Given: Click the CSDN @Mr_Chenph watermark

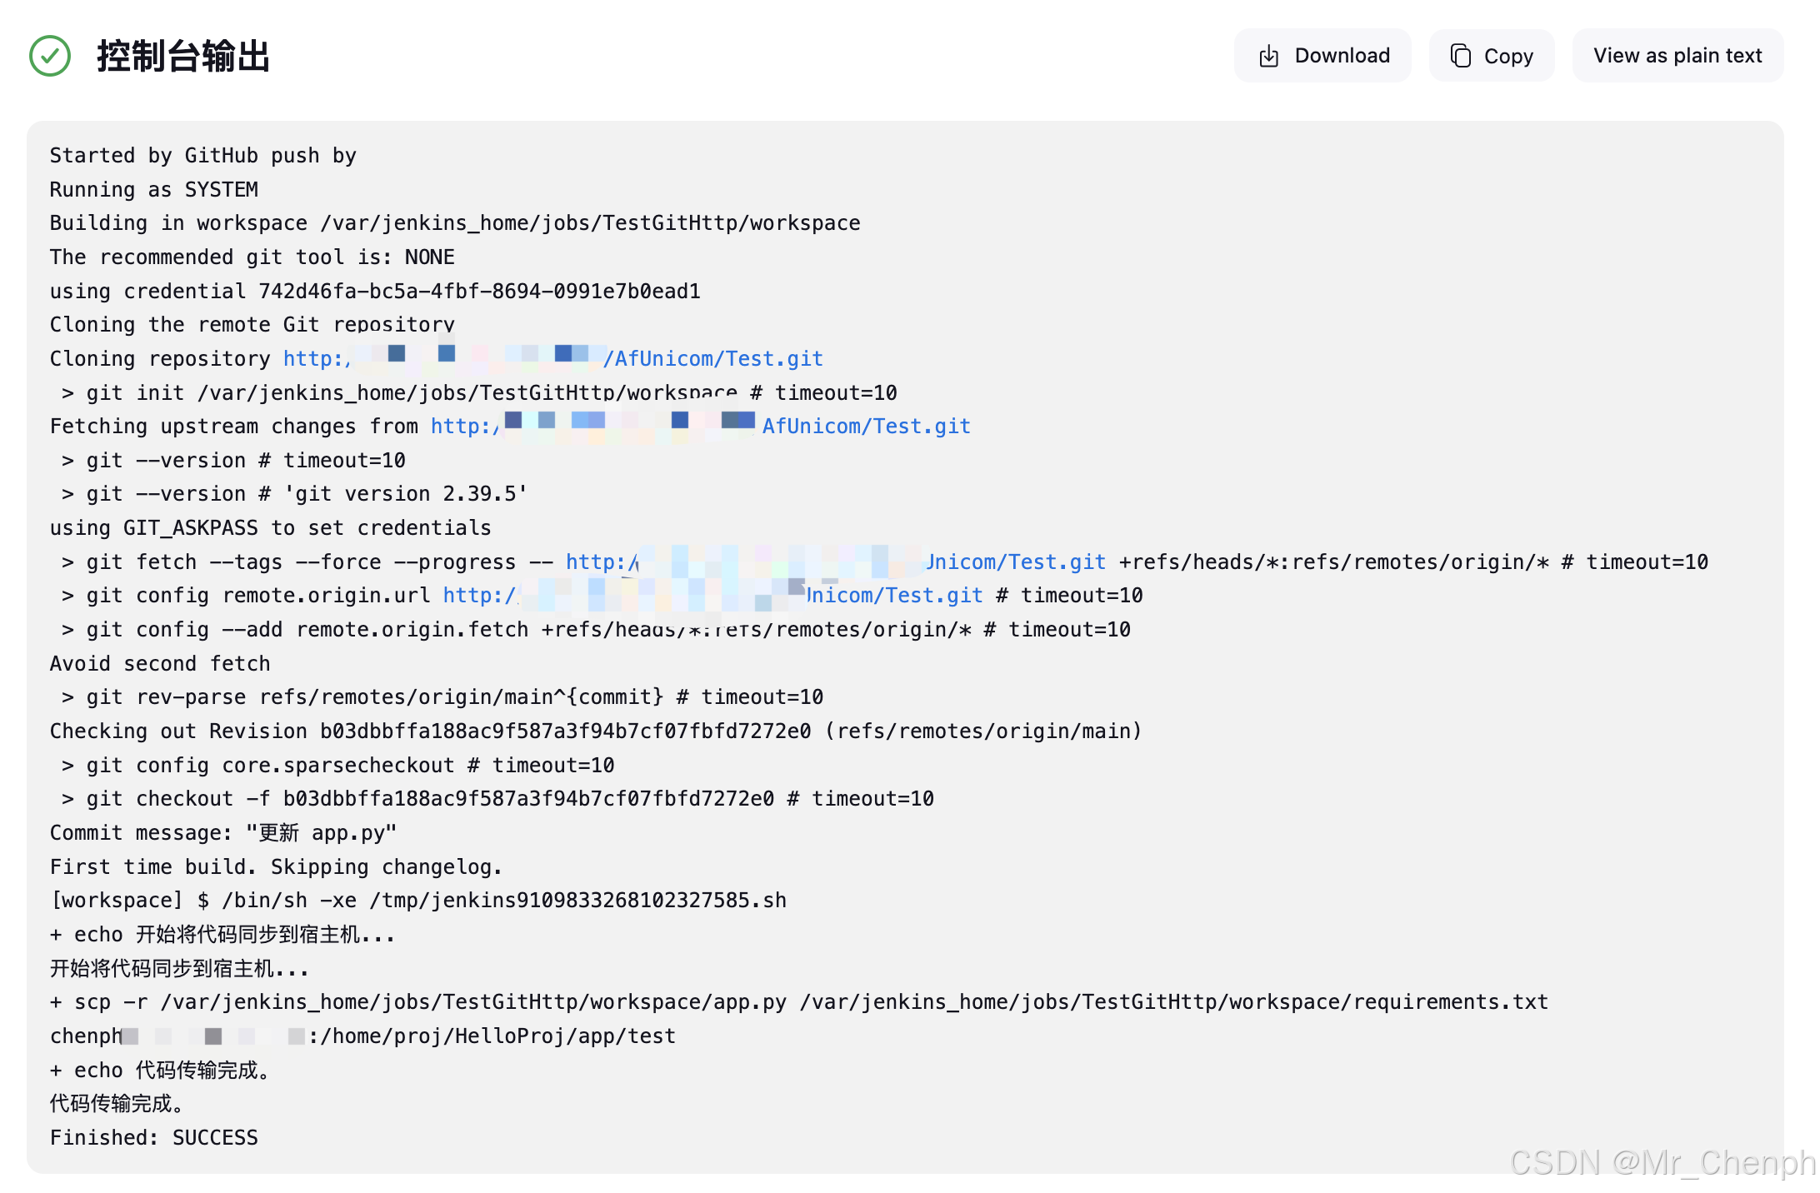Looking at the screenshot, I should (x=1661, y=1163).
